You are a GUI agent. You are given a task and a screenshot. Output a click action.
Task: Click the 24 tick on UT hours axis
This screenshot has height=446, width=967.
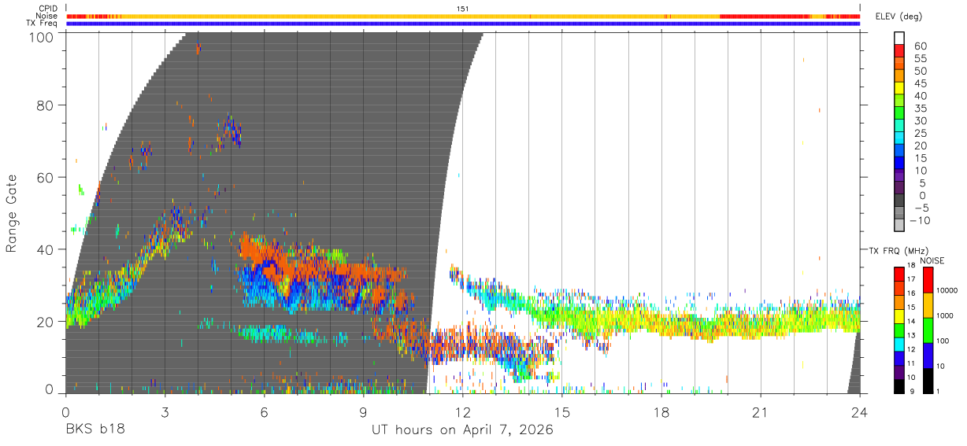click(x=860, y=412)
